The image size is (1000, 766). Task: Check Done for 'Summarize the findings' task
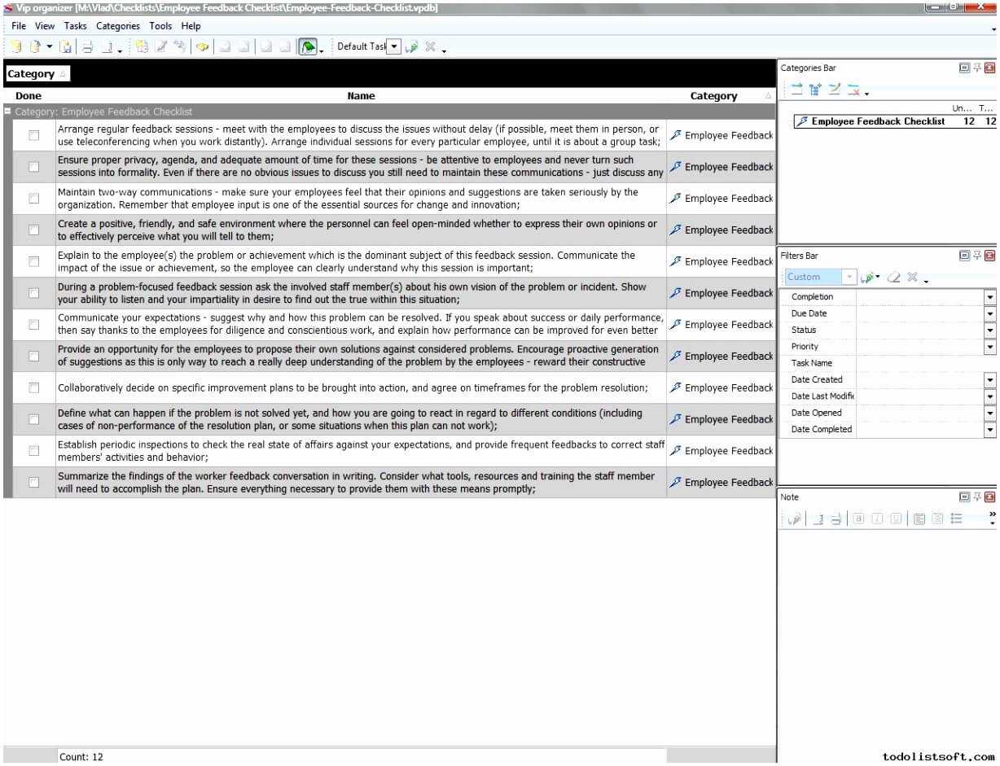(x=33, y=482)
